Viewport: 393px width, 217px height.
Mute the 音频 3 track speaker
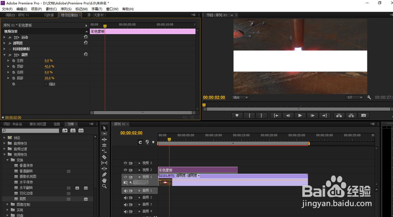[126, 204]
